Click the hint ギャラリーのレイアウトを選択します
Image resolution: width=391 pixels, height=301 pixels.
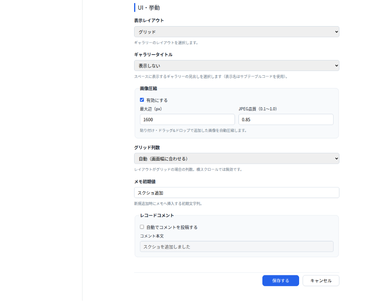[x=166, y=43]
